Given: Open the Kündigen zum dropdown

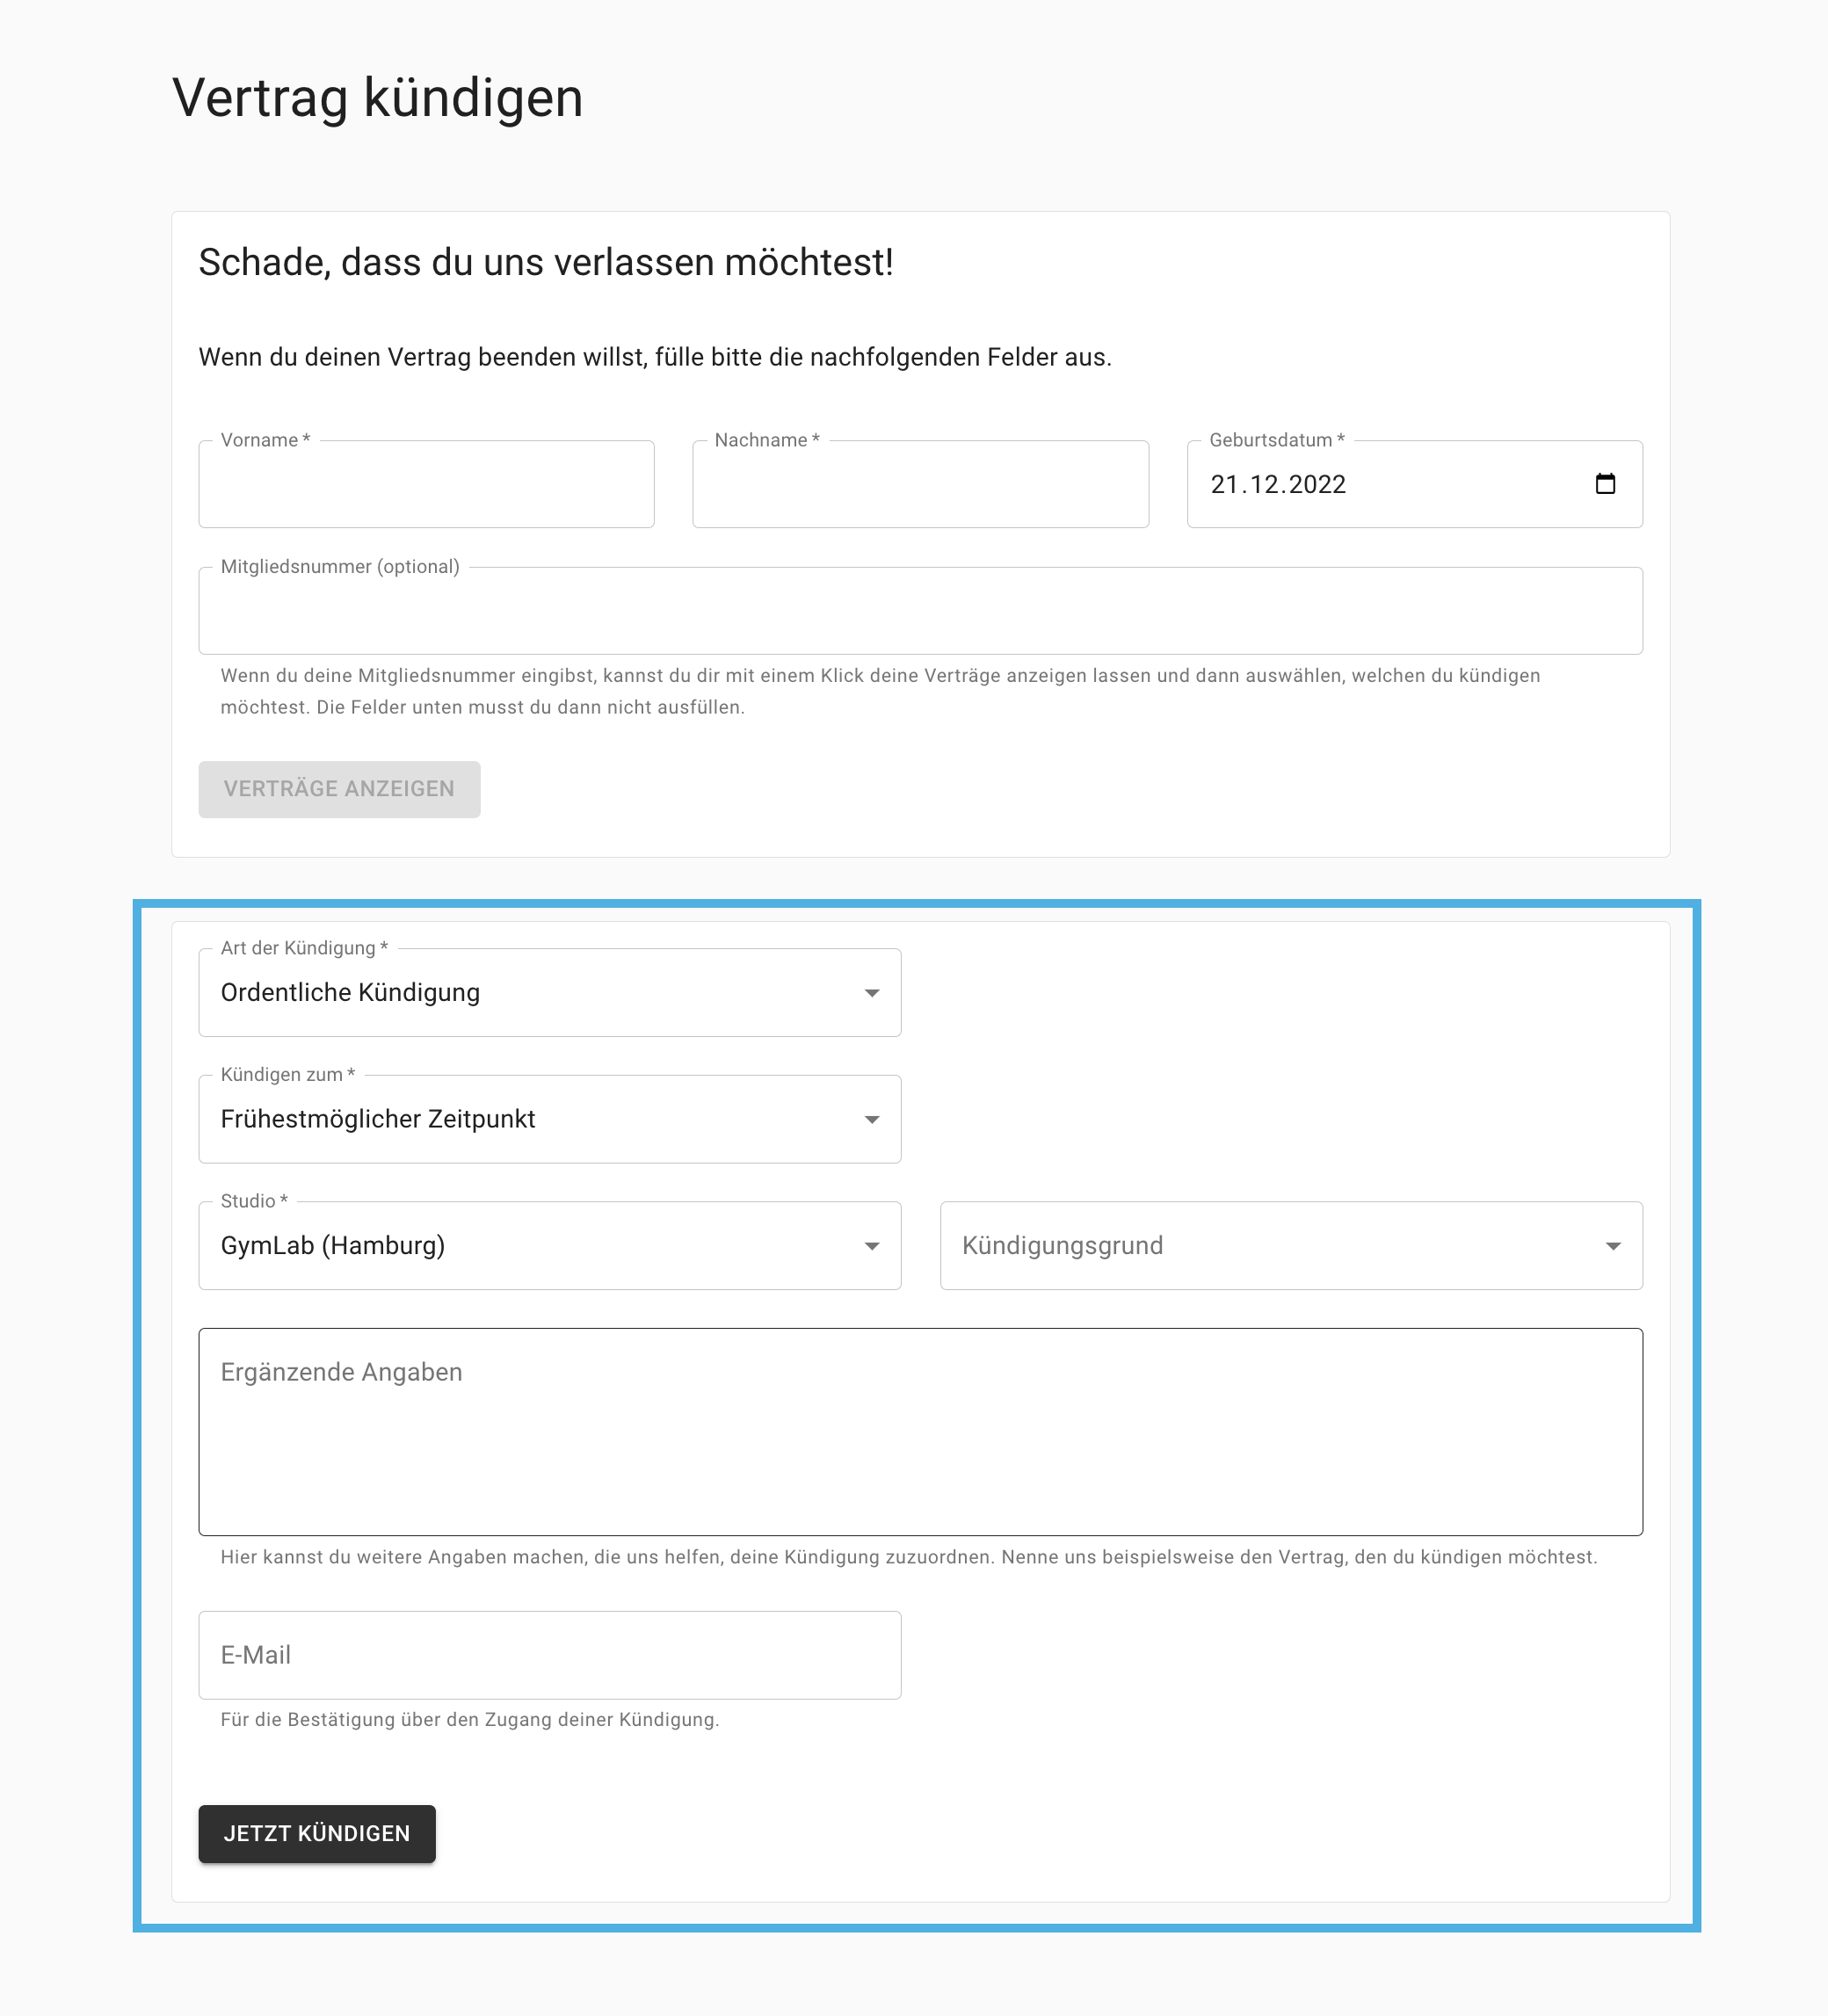Looking at the screenshot, I should [x=550, y=1119].
